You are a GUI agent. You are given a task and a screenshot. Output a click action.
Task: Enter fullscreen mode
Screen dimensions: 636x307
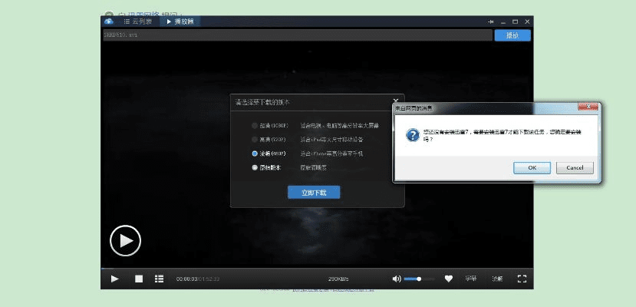pos(522,279)
